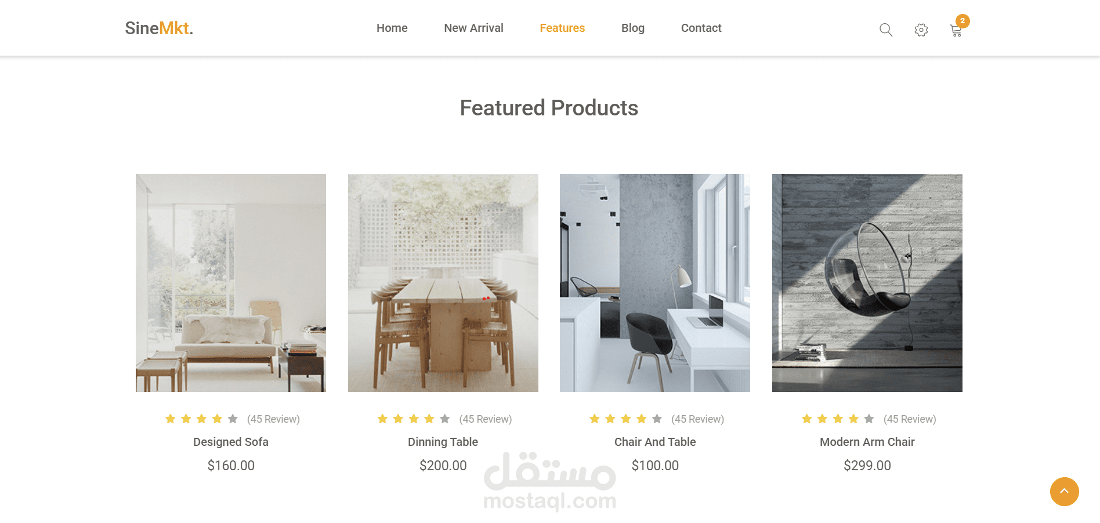
Task: Open the Chair And Table product title
Action: click(655, 442)
